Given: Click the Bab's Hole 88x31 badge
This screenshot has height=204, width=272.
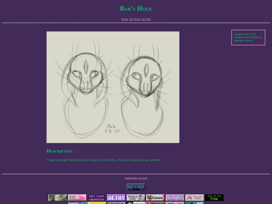Looking at the screenshot, I should coord(136,187).
